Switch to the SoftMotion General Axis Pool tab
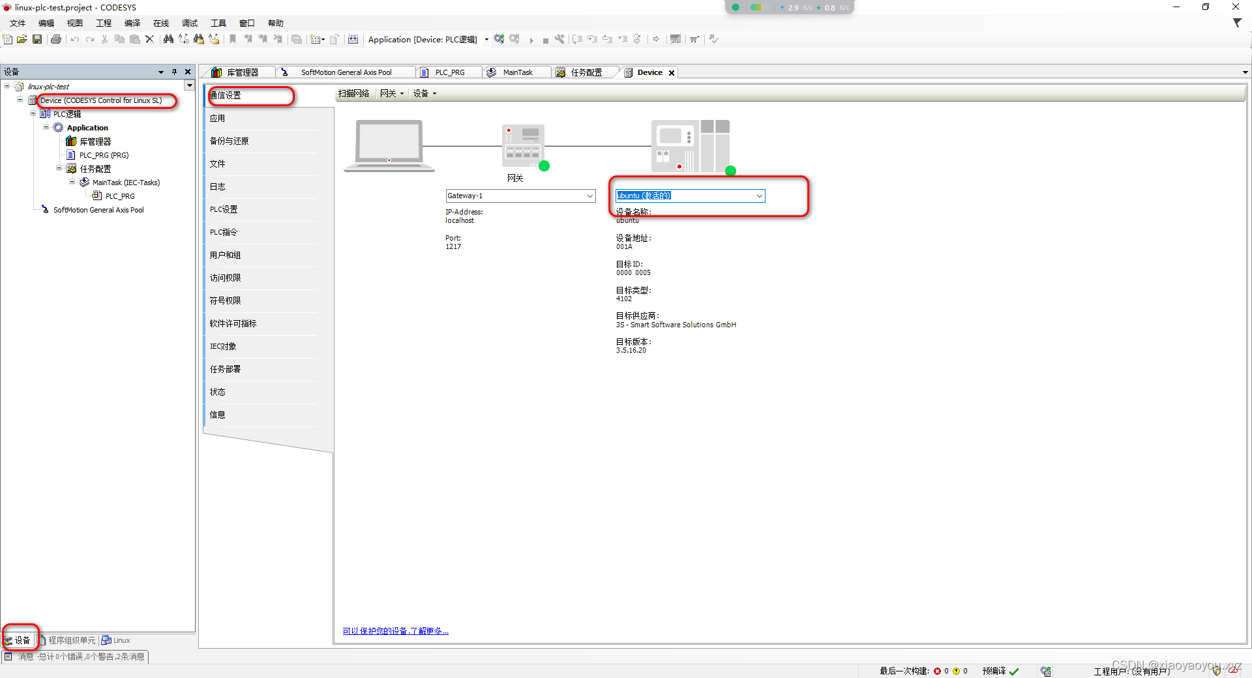Viewport: 1252px width, 678px height. tap(346, 72)
